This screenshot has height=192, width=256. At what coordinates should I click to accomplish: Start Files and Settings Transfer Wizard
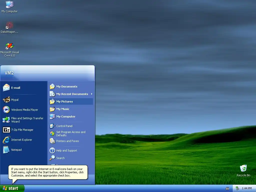tap(24, 120)
